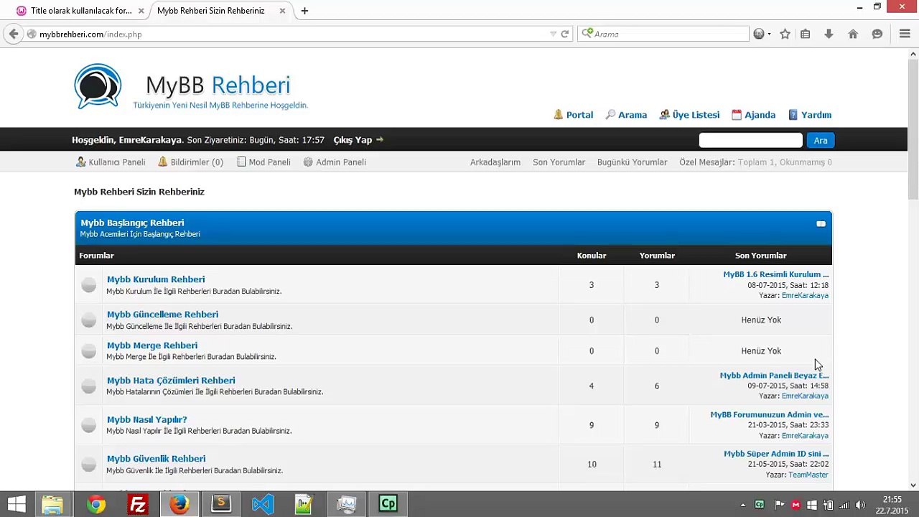The image size is (919, 517).
Task: Open a new browser tab
Action: (x=304, y=11)
